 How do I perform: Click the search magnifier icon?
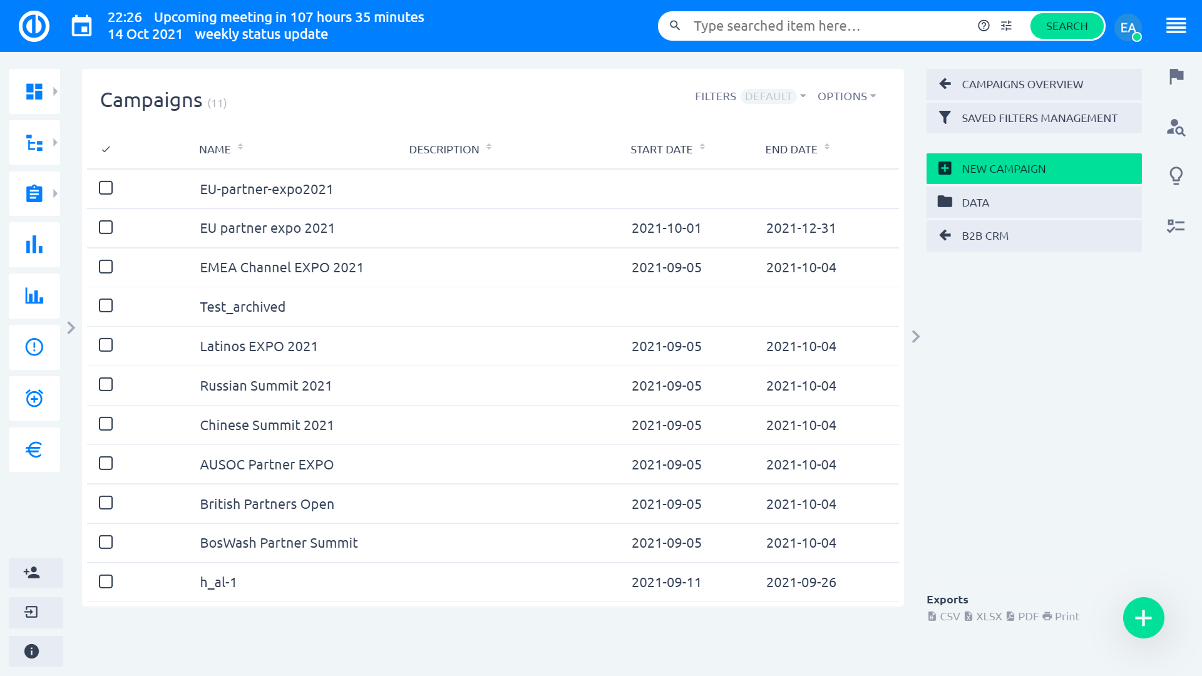(x=675, y=26)
